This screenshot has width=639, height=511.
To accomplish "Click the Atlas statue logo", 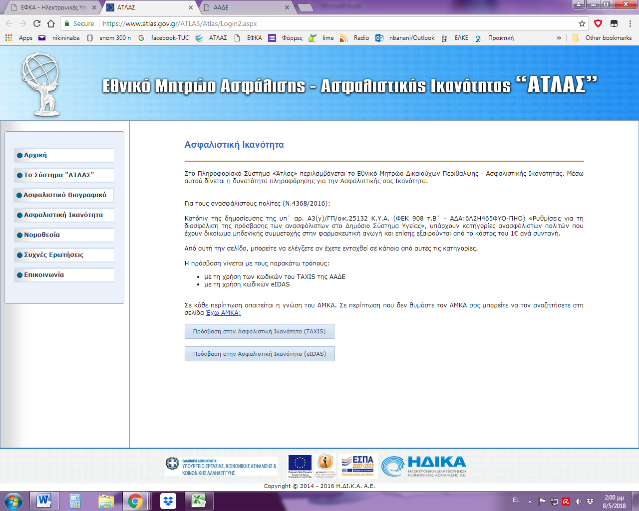I will pyautogui.click(x=41, y=83).
